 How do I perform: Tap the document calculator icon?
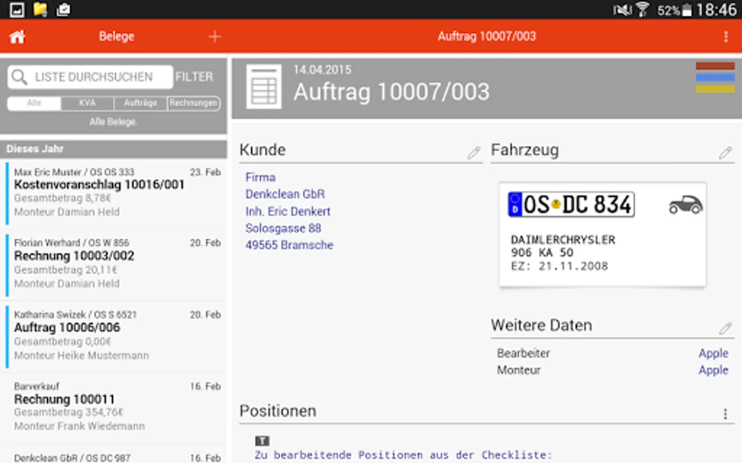click(264, 86)
